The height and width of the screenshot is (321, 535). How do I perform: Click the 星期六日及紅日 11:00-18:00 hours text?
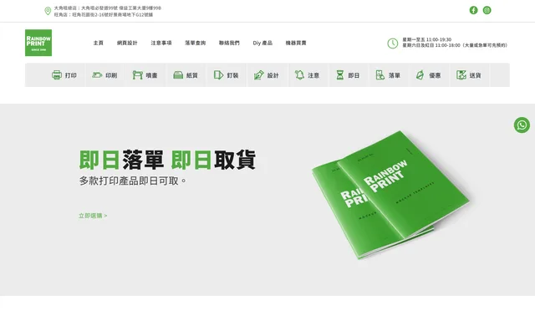point(455,45)
